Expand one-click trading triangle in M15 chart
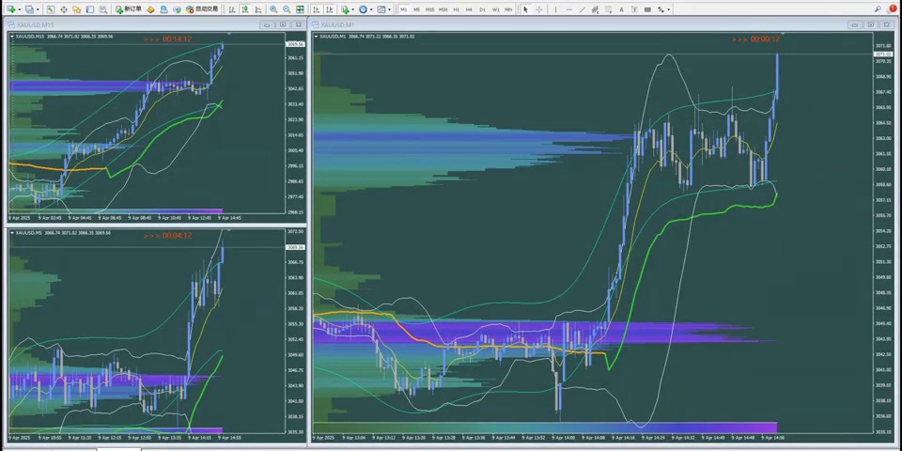Image resolution: width=902 pixels, height=451 pixels. click(x=12, y=37)
